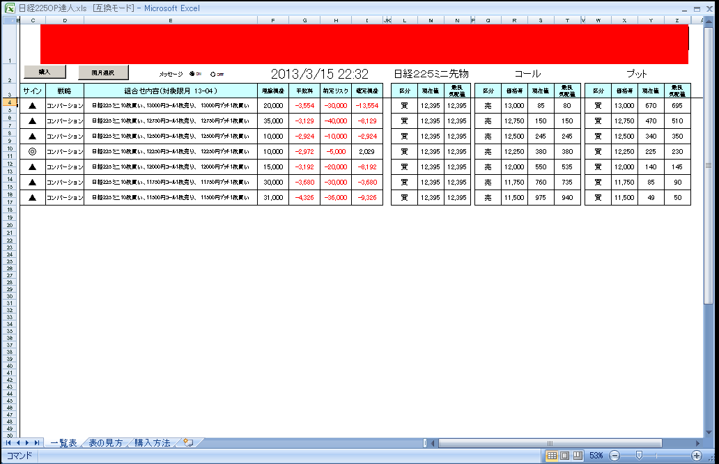Click put current value cell 670
719x464 pixels.
click(x=651, y=105)
